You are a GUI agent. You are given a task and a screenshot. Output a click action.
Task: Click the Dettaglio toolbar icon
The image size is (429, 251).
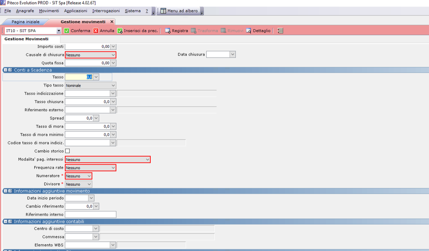(249, 31)
